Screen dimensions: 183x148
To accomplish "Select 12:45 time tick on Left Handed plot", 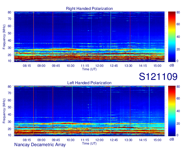I will tap(114, 140).
